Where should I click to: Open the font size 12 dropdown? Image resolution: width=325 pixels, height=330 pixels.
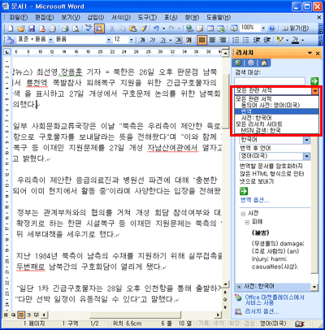coord(131,40)
